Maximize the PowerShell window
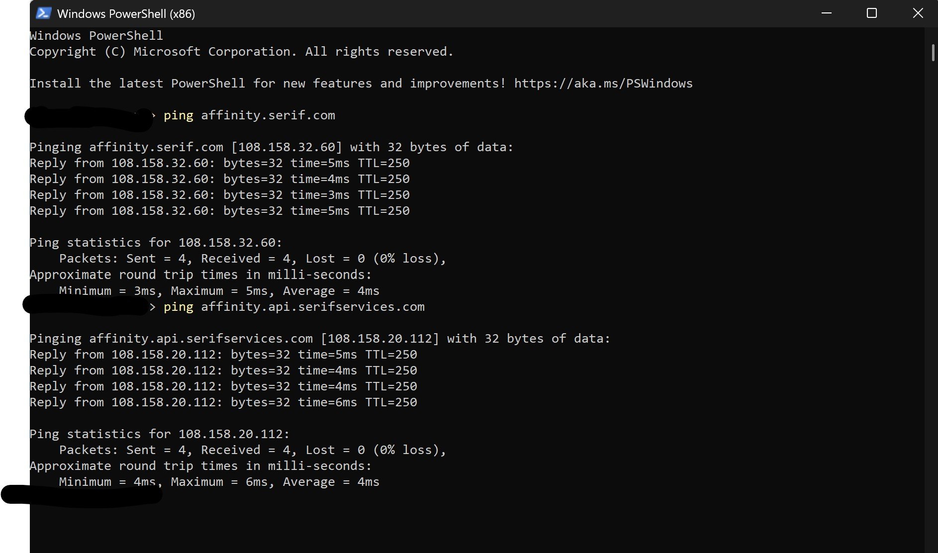 (872, 13)
